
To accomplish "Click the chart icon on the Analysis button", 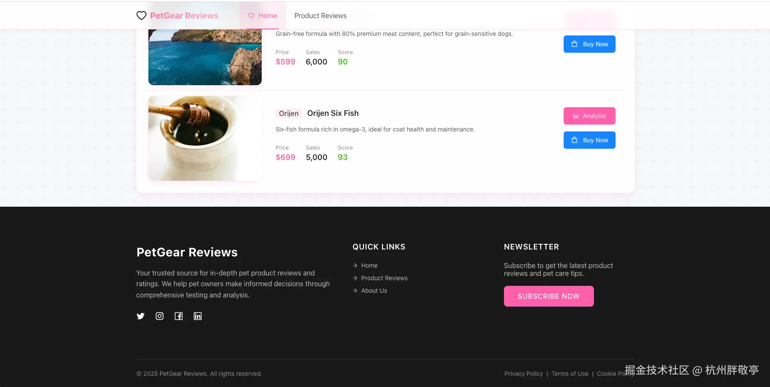I will [x=576, y=116].
